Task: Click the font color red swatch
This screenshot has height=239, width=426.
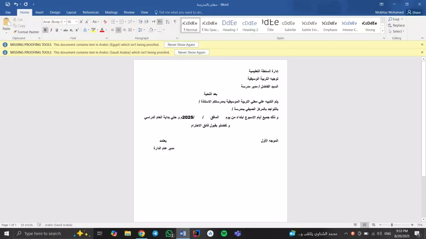Action: pyautogui.click(x=102, y=30)
